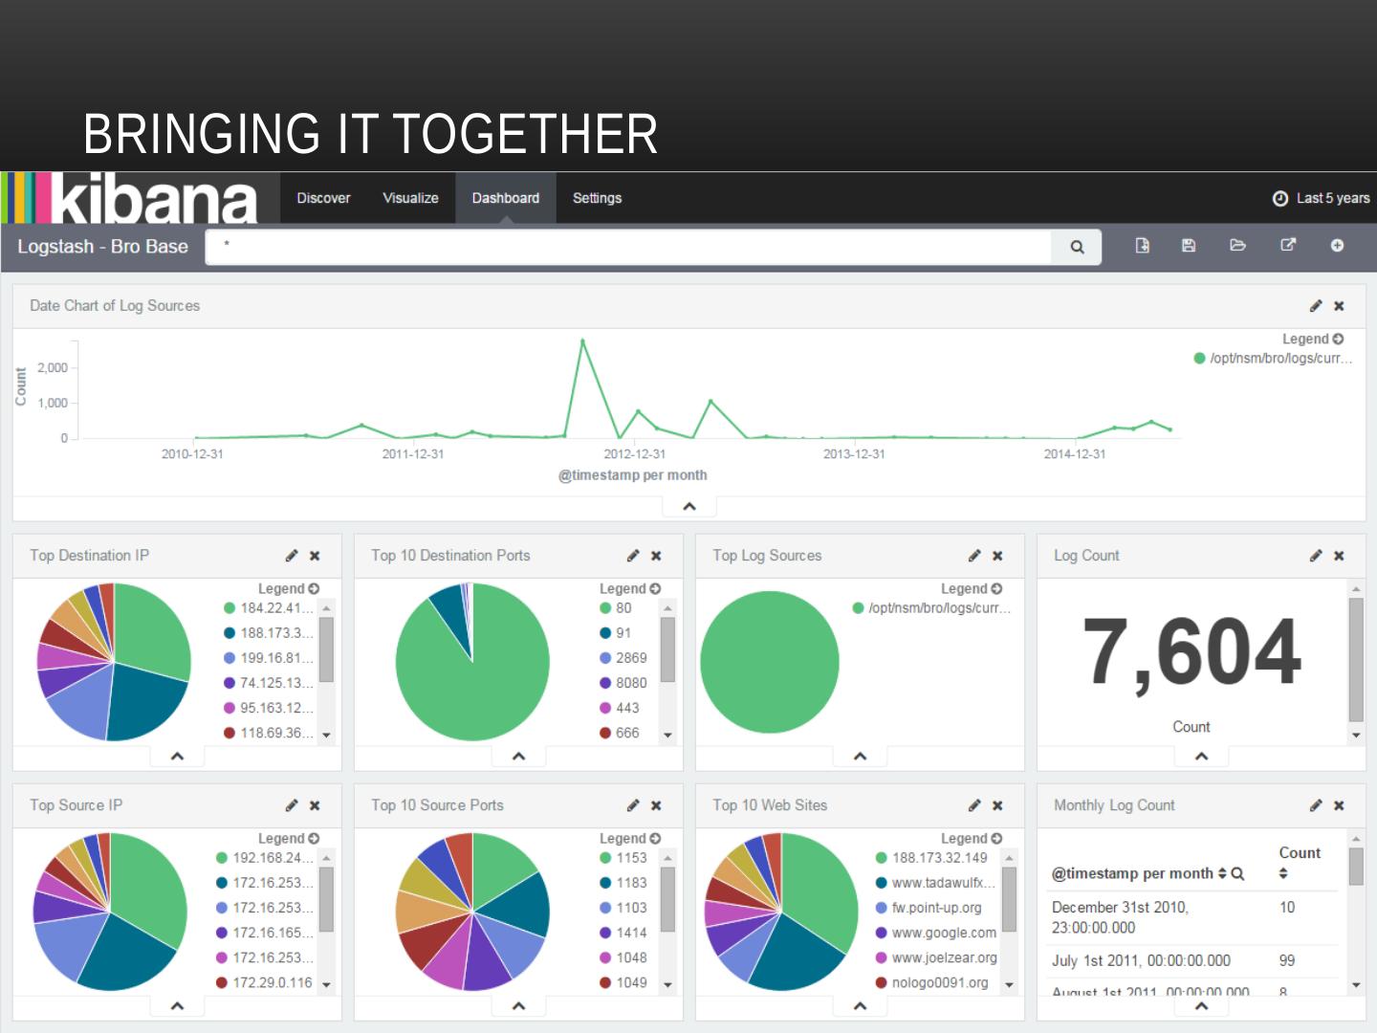Toggle the Top 10 Web Sites legend

click(x=972, y=838)
